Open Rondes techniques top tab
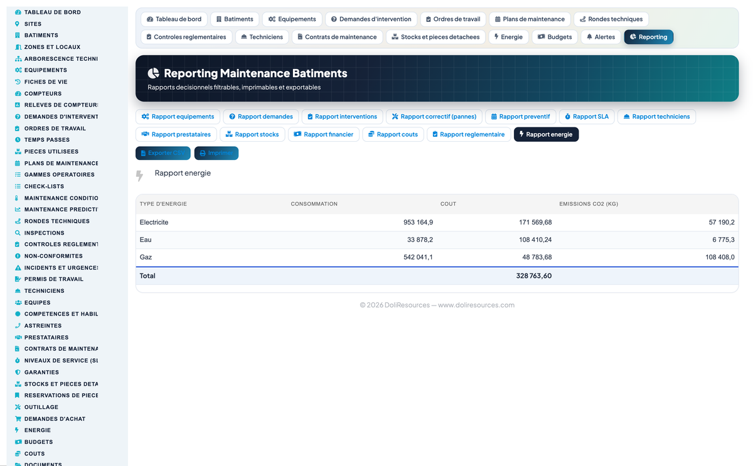 click(611, 19)
